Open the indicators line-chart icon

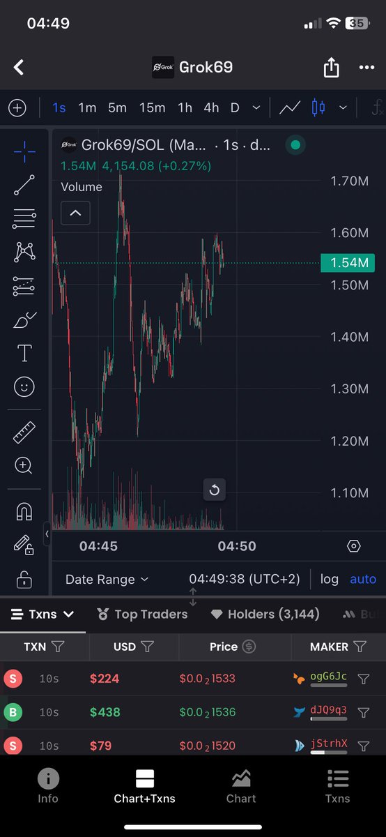pos(290,108)
